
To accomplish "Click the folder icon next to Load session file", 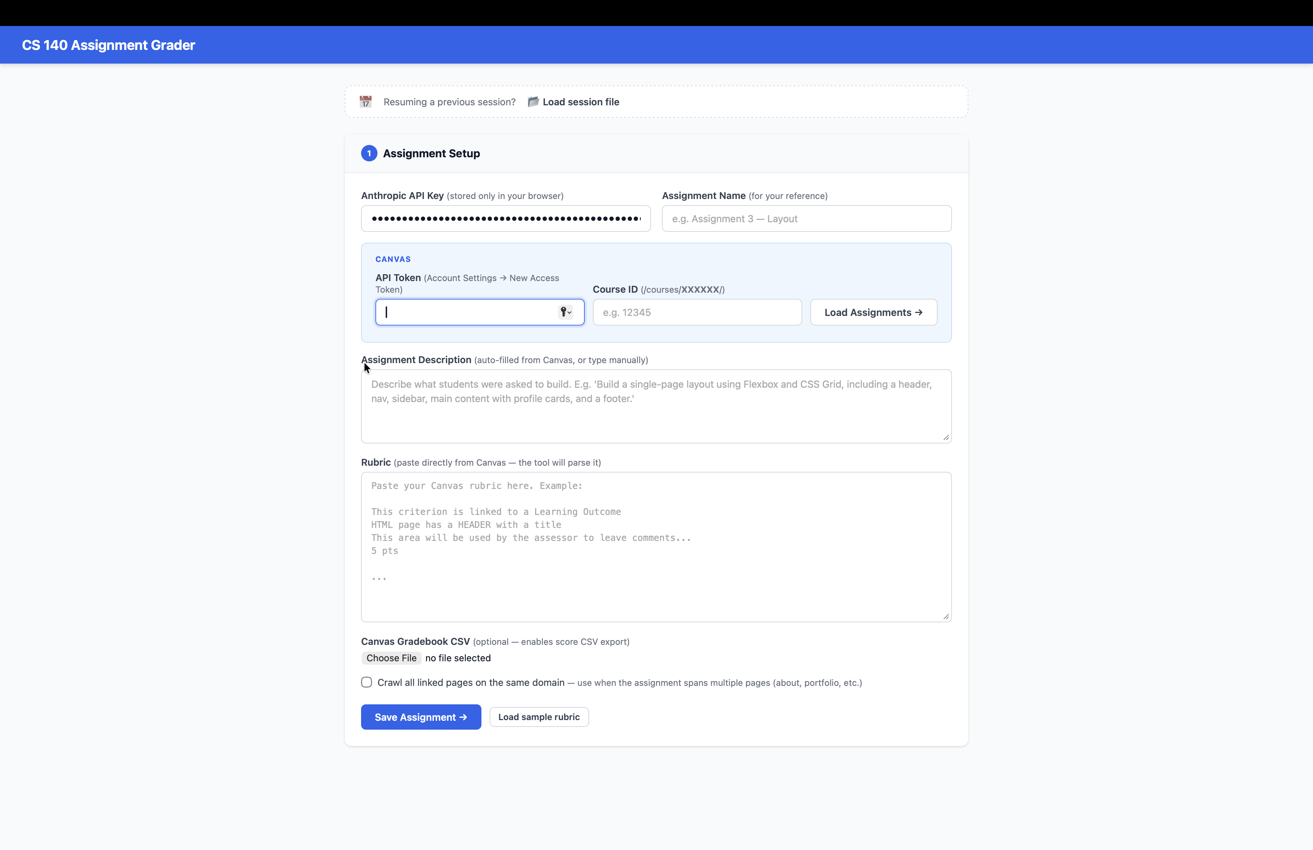I will click(533, 102).
